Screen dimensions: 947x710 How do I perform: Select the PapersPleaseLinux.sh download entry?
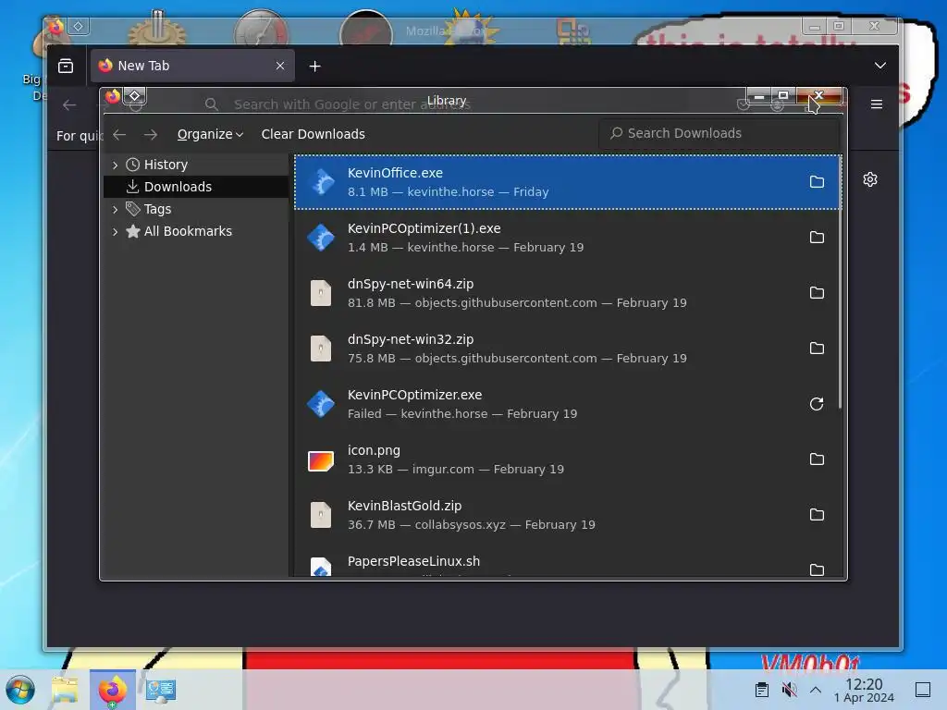pos(567,561)
